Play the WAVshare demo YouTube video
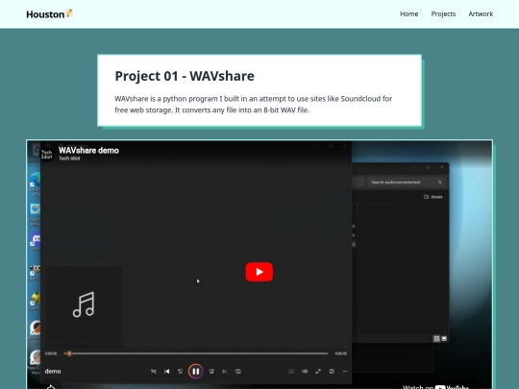 click(259, 272)
